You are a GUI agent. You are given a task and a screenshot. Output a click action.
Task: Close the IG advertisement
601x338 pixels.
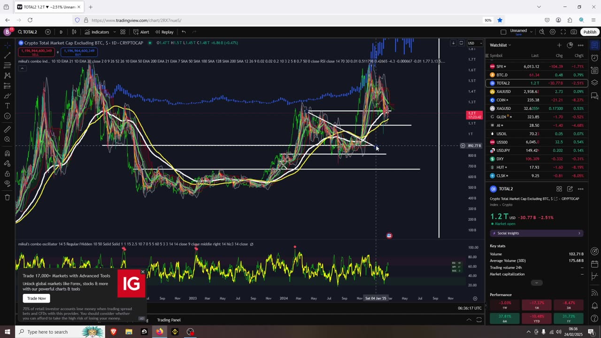[143, 272]
